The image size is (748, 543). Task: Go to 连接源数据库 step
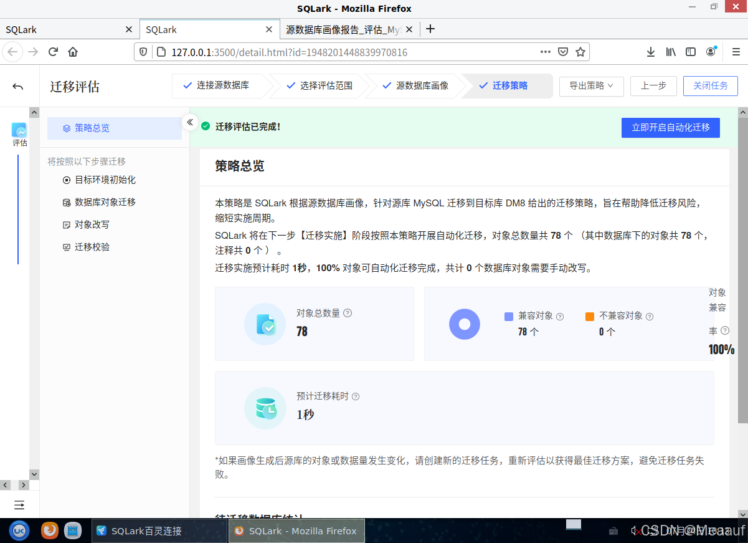(218, 86)
